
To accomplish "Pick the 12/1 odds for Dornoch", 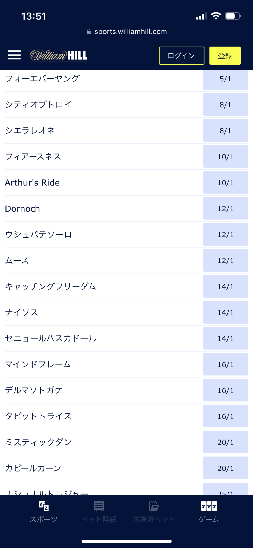I will point(225,209).
